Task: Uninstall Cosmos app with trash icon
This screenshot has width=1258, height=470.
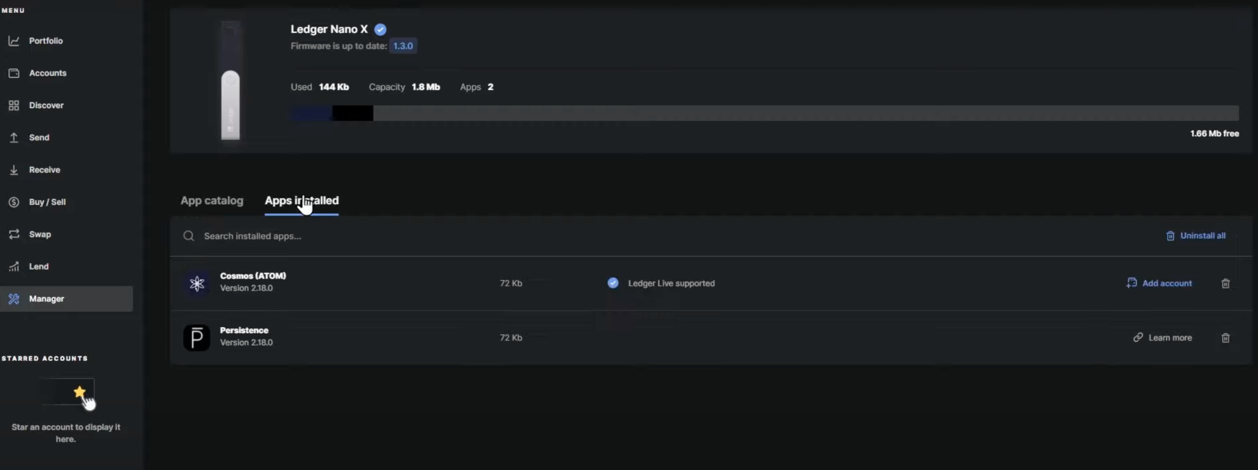Action: click(1225, 283)
